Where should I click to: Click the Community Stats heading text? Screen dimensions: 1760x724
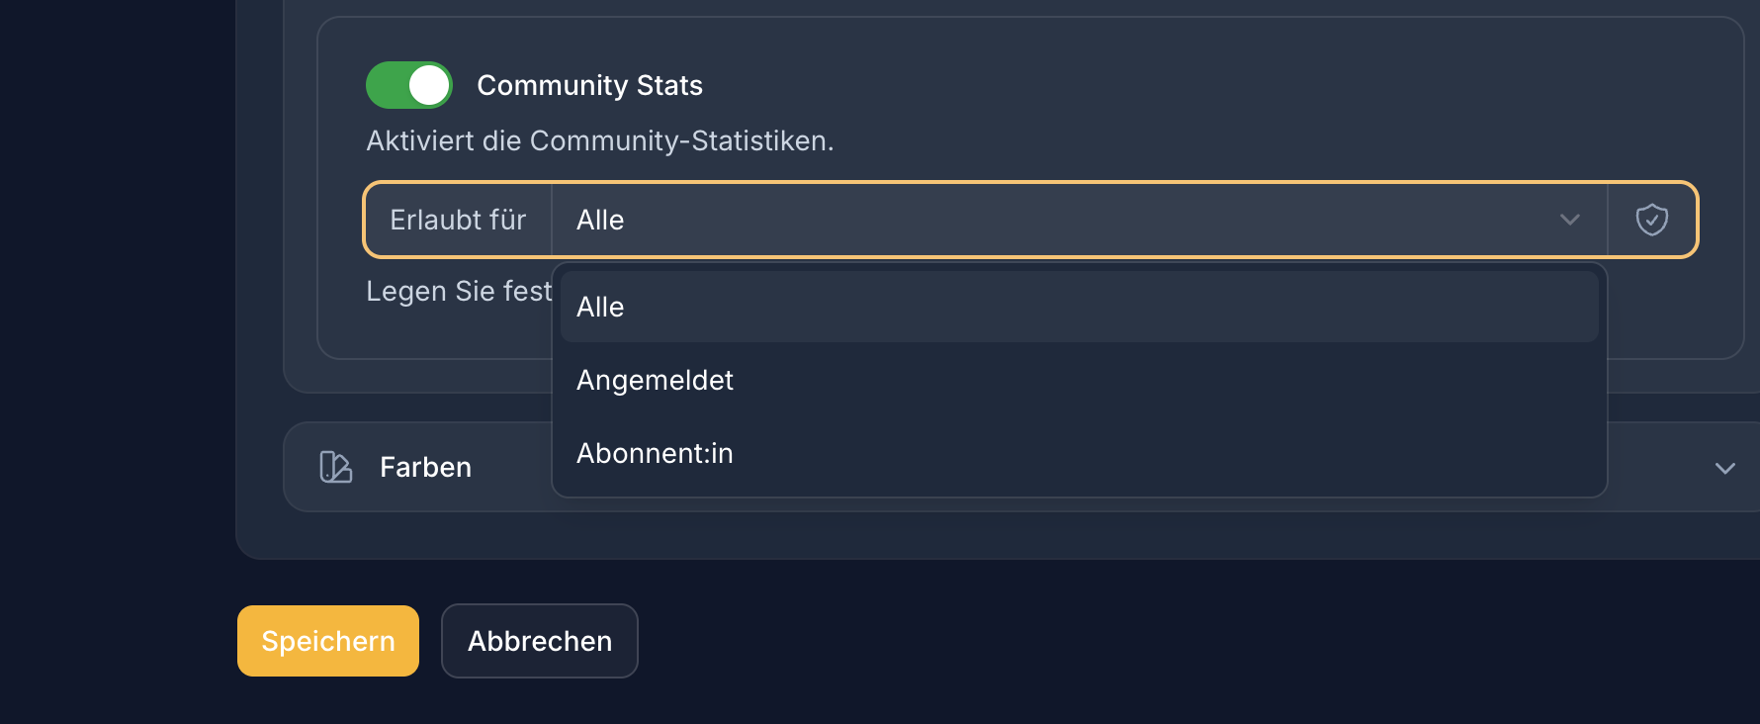pyautogui.click(x=590, y=85)
